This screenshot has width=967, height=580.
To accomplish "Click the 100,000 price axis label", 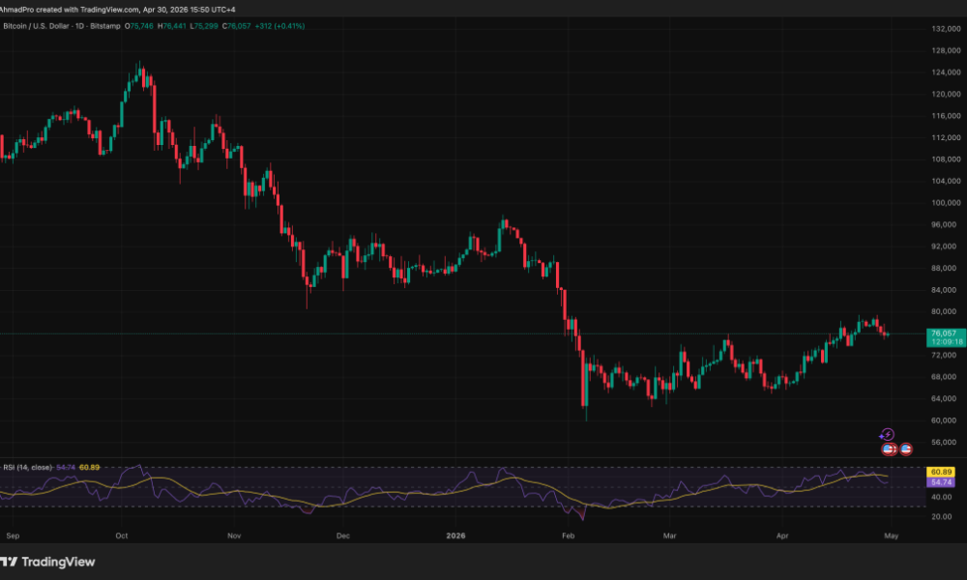I will [x=946, y=203].
